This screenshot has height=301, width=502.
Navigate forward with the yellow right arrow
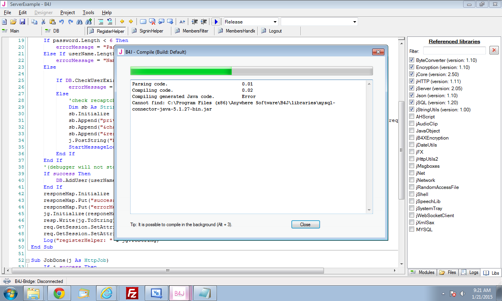[131, 22]
